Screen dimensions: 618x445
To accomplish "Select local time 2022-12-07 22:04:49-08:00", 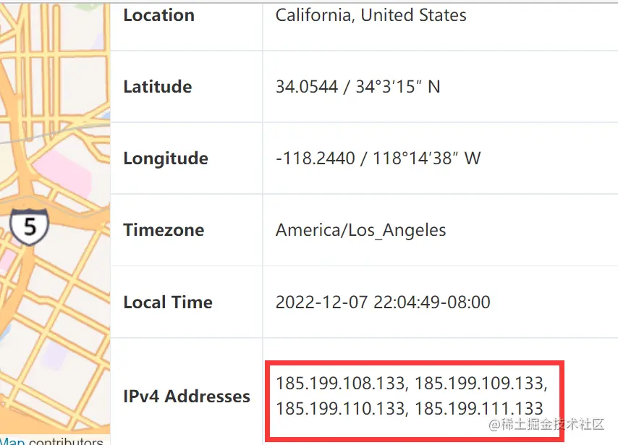I will (x=383, y=302).
